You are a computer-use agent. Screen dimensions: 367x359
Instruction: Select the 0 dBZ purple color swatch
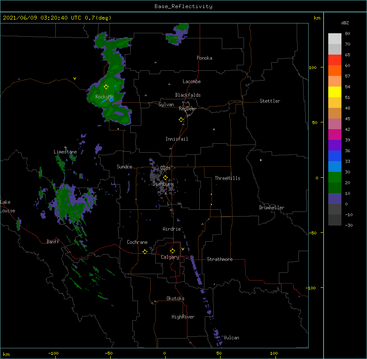(x=335, y=199)
